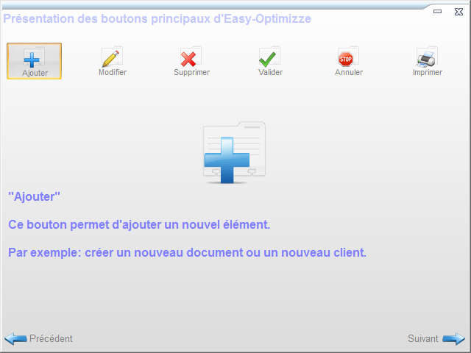Click the "Par exemple" description line
471x353 pixels.
coord(187,252)
